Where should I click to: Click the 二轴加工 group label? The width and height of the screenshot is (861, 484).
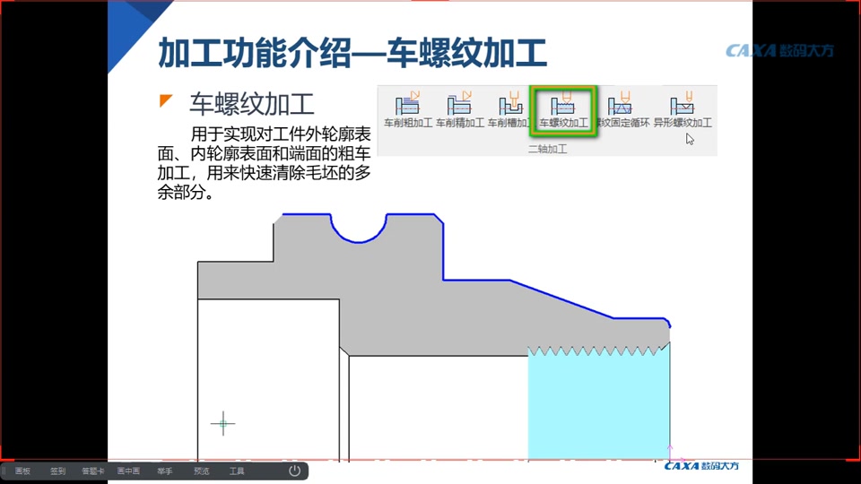(547, 149)
